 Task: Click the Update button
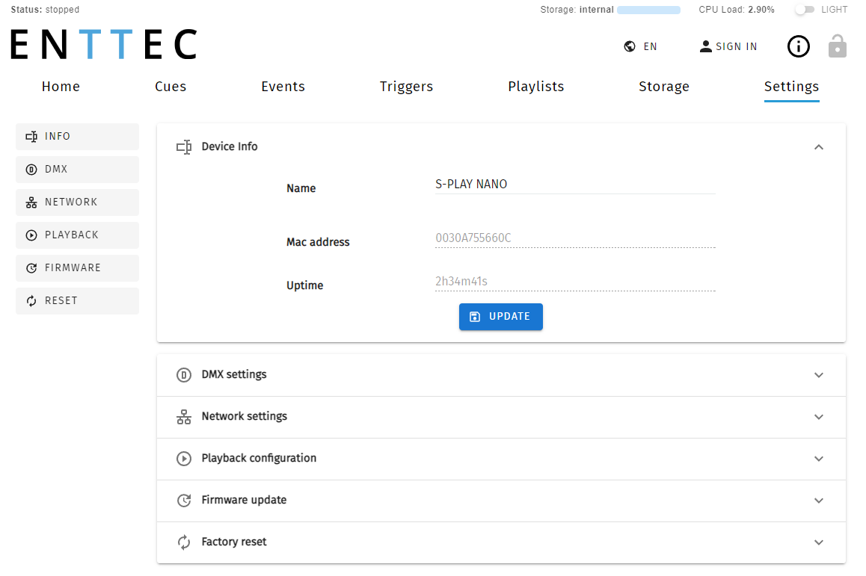click(x=501, y=317)
